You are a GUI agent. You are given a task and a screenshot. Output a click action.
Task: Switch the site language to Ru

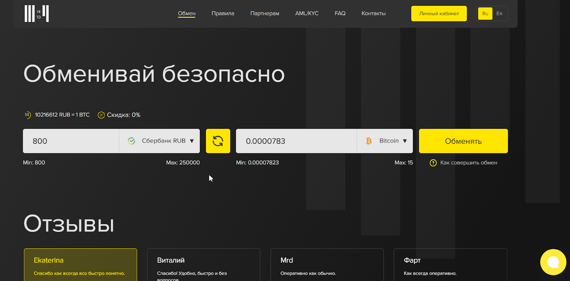coord(485,14)
